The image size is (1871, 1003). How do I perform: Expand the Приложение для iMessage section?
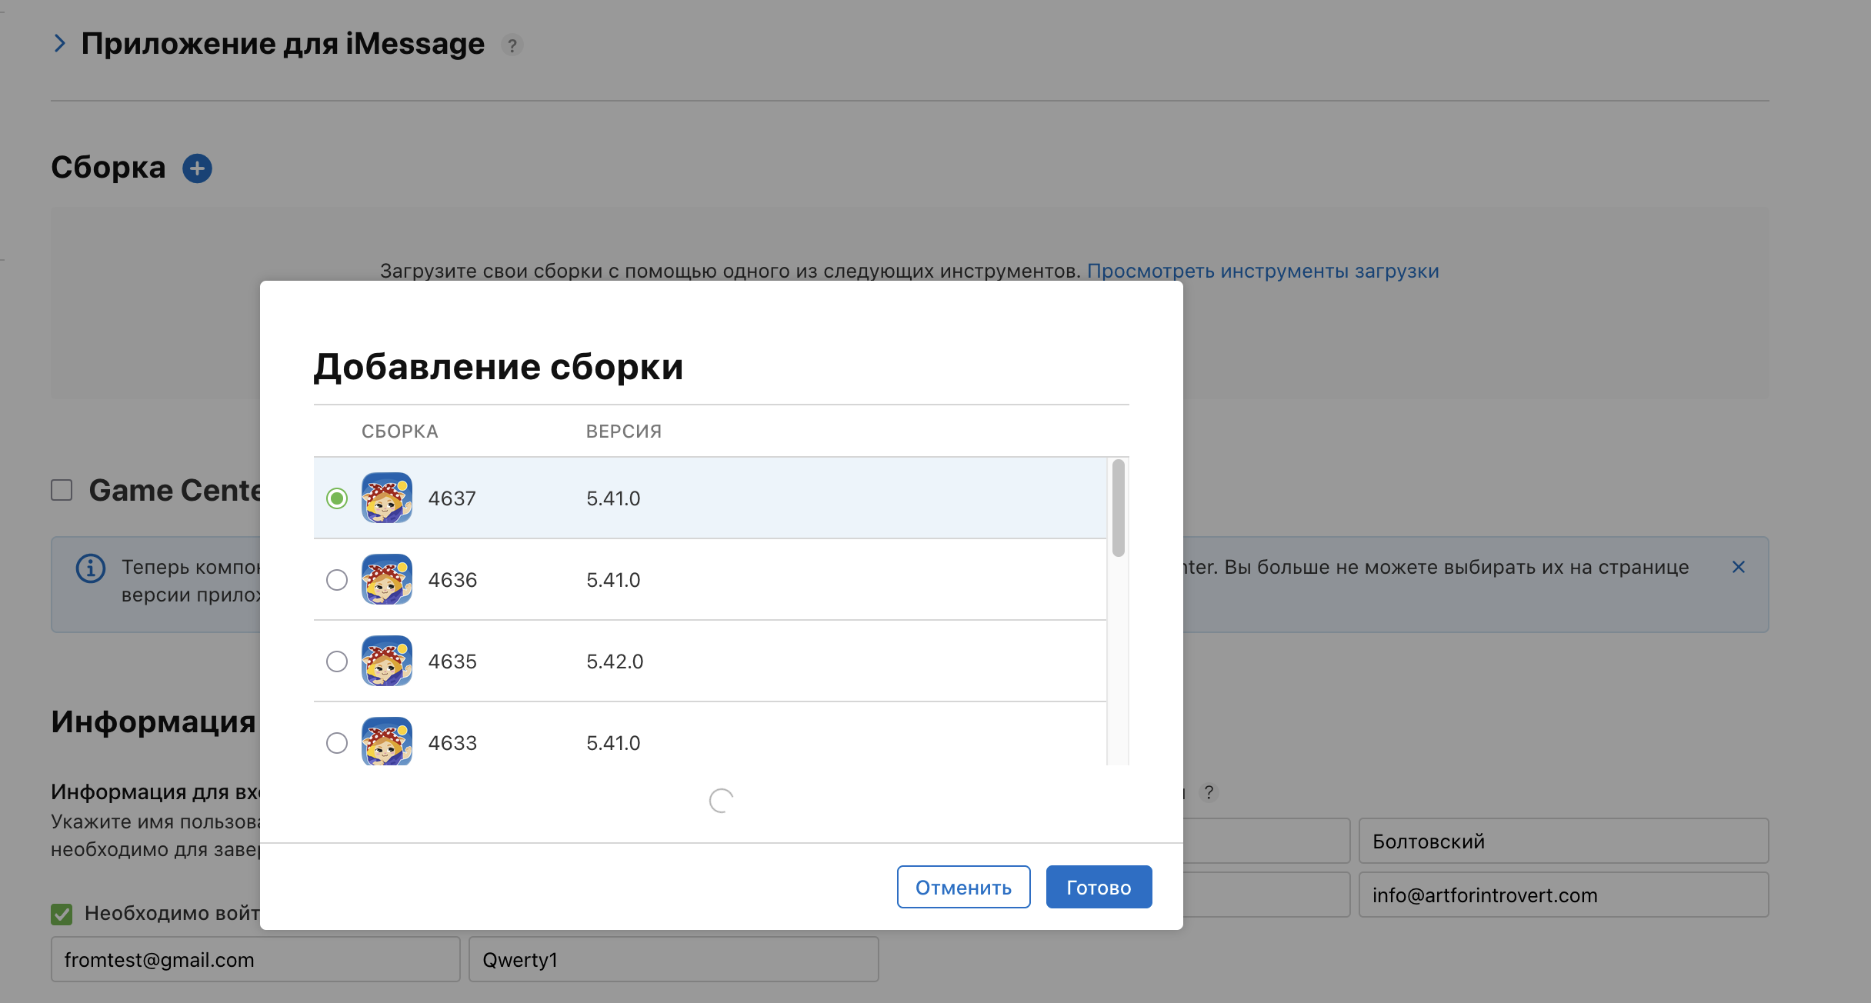pyautogui.click(x=60, y=44)
